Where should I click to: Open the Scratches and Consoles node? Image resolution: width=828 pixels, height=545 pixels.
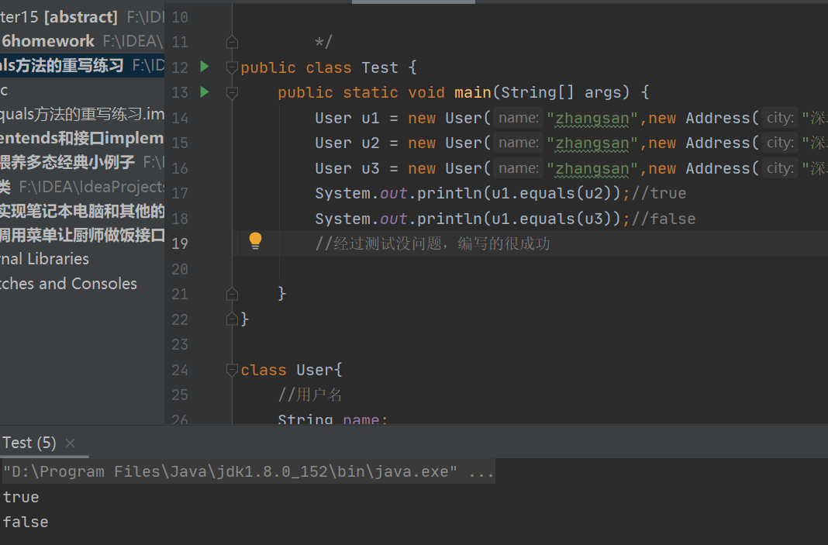(x=68, y=284)
